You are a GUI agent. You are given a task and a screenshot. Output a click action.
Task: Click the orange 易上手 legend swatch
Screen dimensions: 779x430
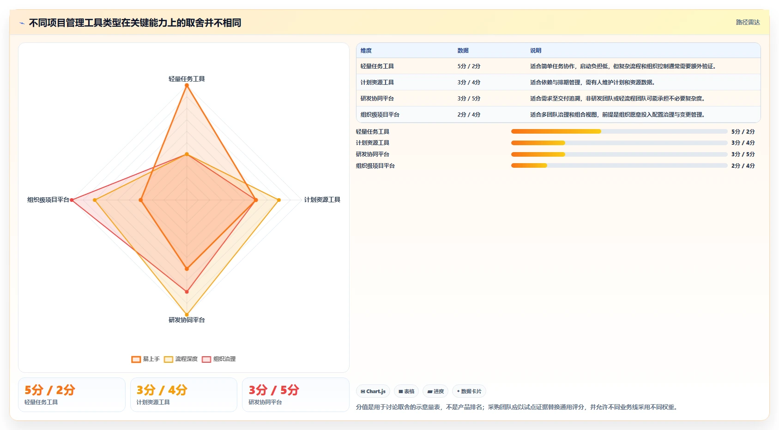click(136, 359)
